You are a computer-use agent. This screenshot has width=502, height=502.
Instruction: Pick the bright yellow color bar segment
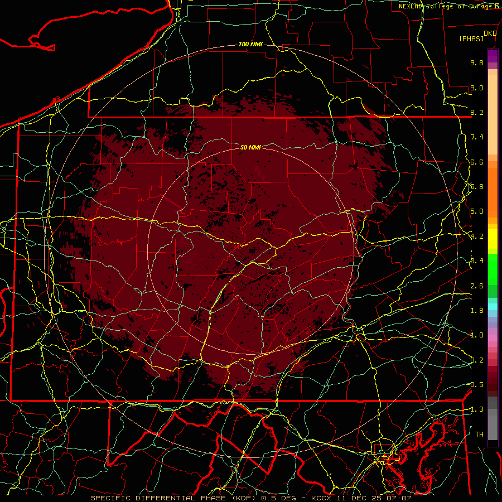tap(493, 239)
